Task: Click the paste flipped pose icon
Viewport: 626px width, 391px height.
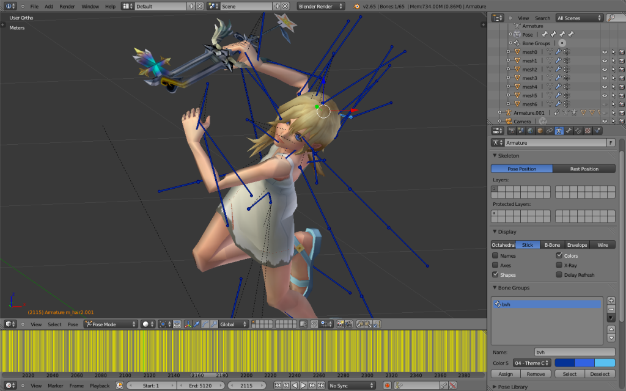Action: coord(377,324)
